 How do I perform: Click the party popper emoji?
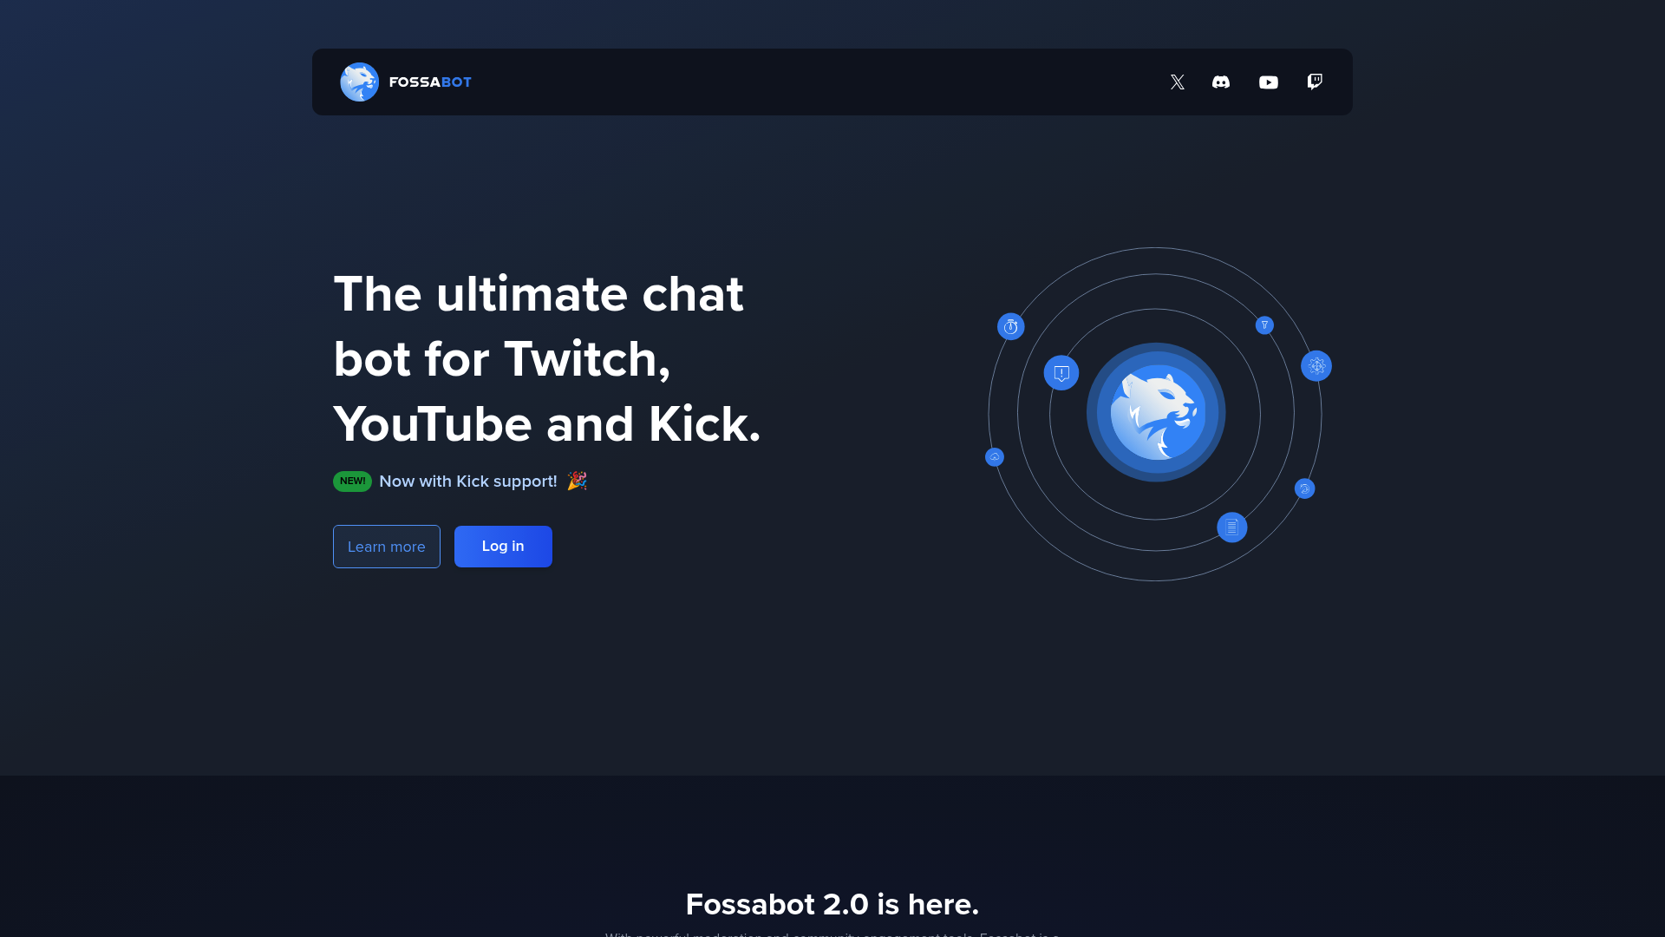577,481
